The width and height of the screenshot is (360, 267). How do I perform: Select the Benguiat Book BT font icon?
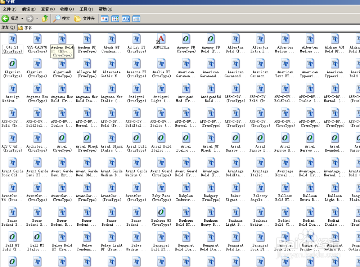(261, 237)
